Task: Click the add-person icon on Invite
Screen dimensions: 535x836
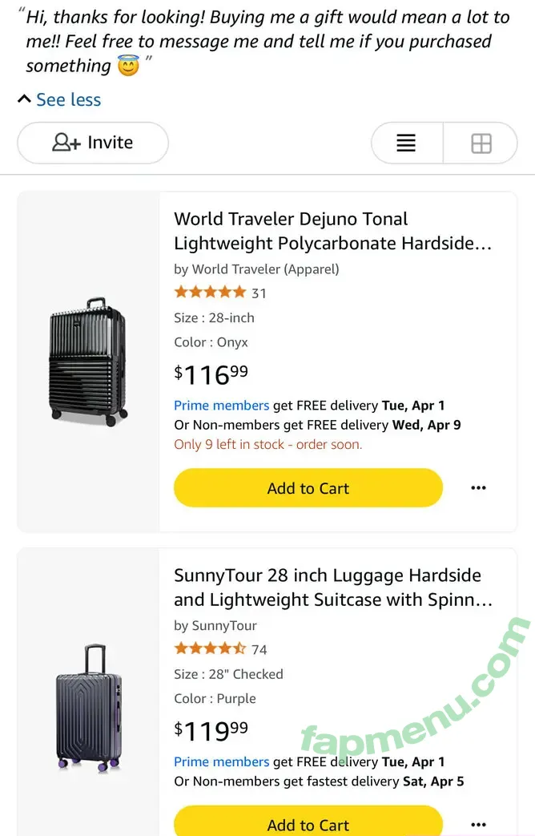Action: point(66,143)
